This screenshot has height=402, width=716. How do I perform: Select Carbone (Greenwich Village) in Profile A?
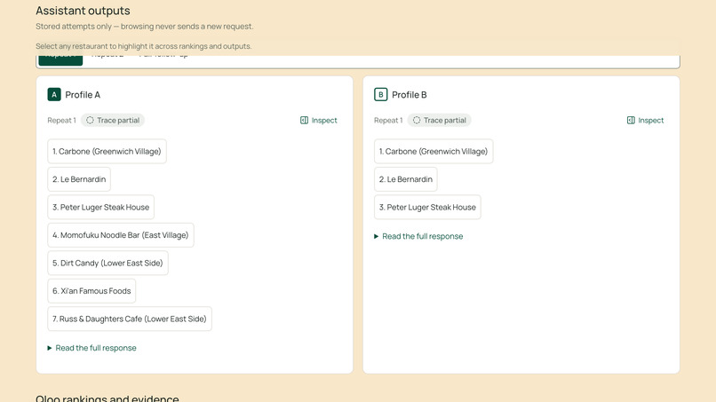107,152
